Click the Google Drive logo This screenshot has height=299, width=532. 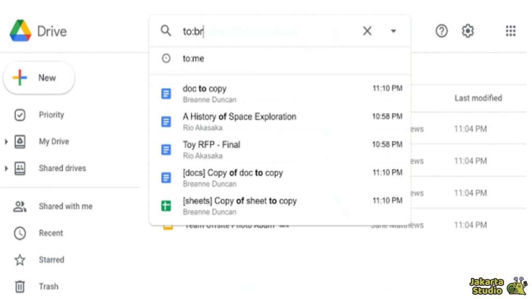point(21,31)
